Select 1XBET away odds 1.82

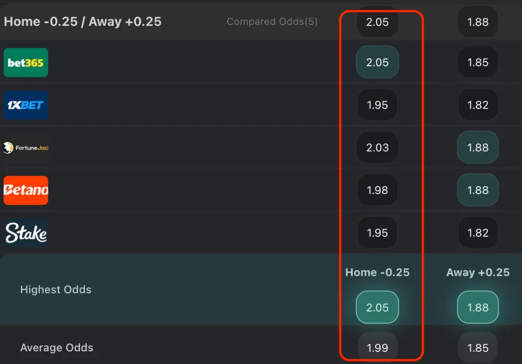(478, 105)
